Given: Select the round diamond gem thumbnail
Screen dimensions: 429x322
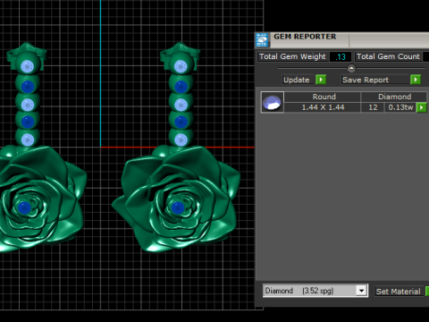Looking at the screenshot, I should click(x=273, y=102).
